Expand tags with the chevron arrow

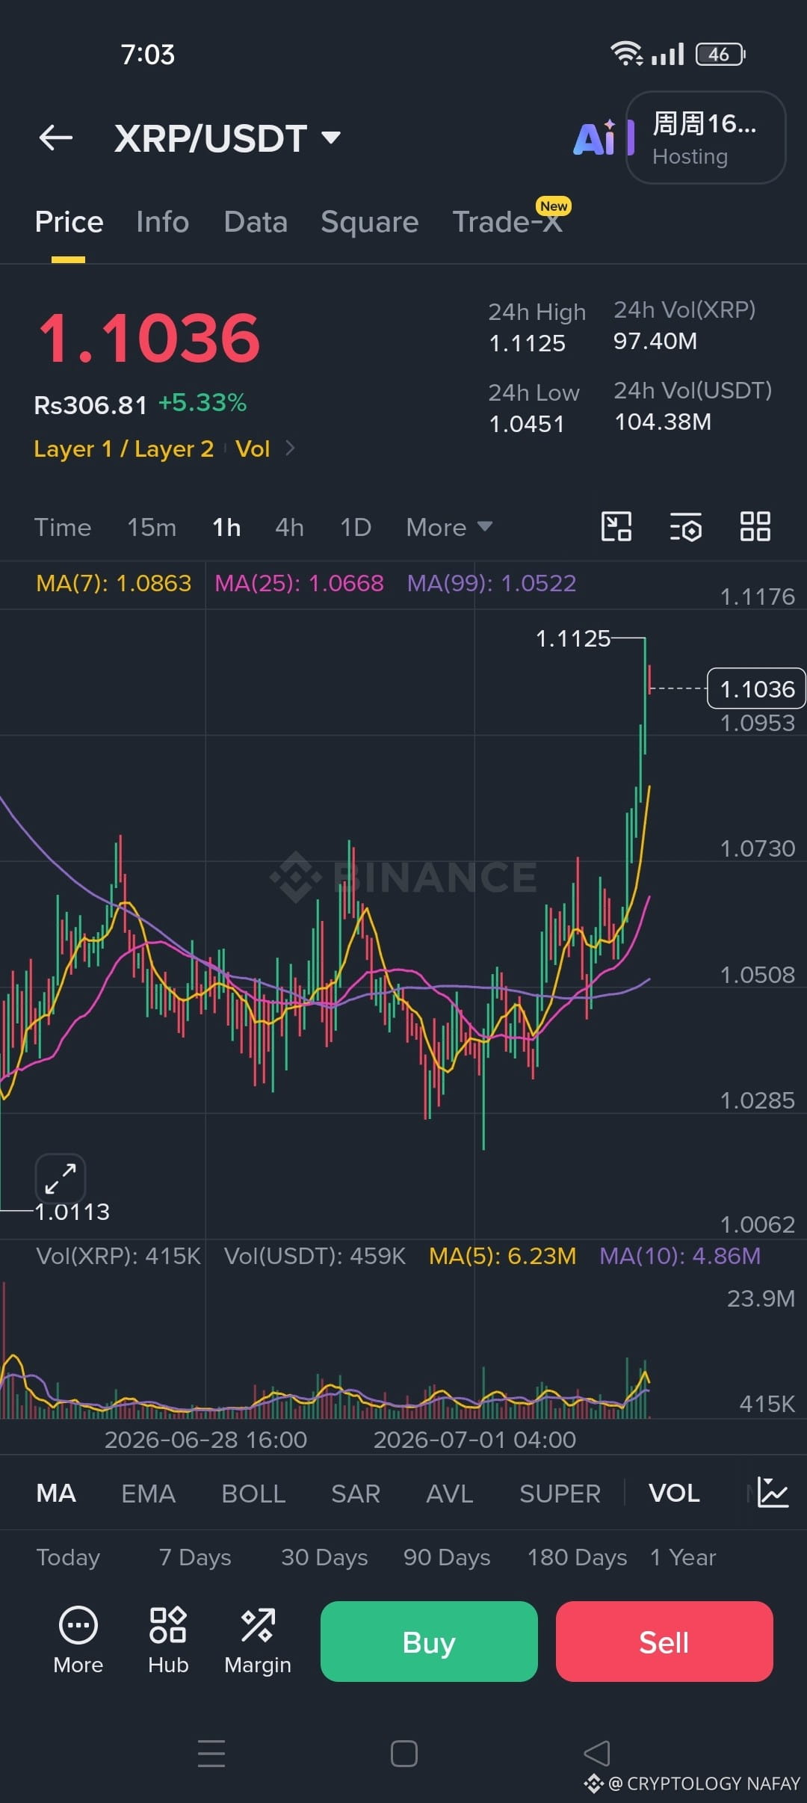(x=291, y=448)
